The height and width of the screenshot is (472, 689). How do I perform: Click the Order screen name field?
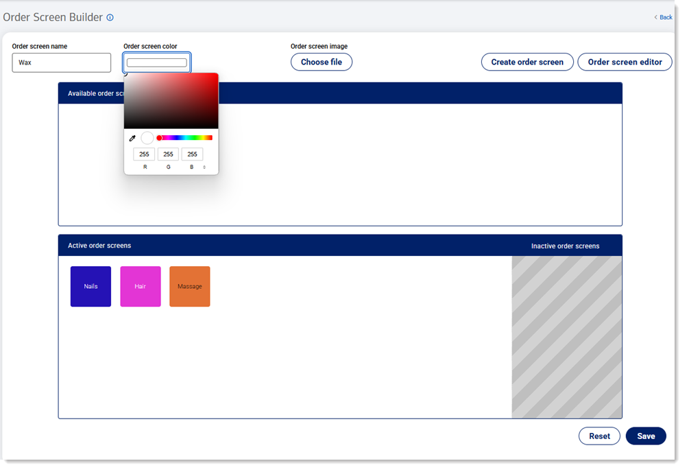[x=62, y=62]
